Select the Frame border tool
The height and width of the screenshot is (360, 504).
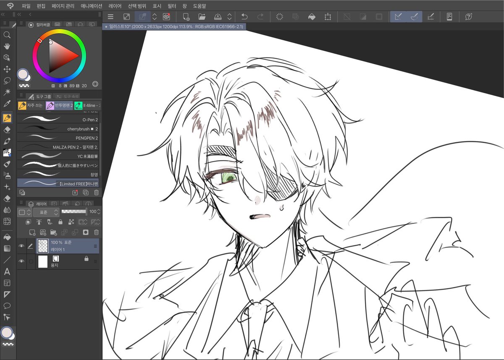[x=7, y=283]
